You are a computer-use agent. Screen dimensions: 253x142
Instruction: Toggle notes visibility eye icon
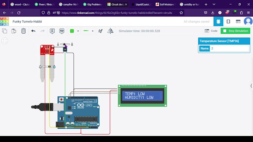coord(62,31)
